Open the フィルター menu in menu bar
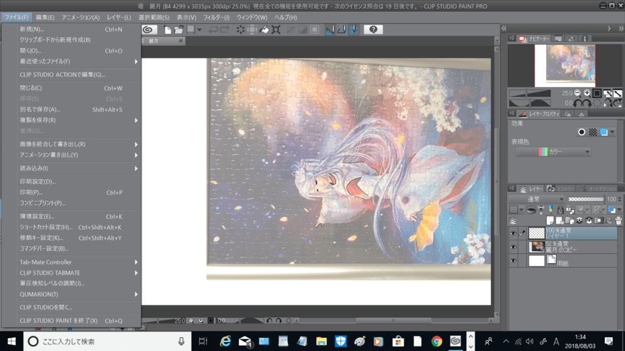Screen dimensions: 625x351 coord(216,17)
